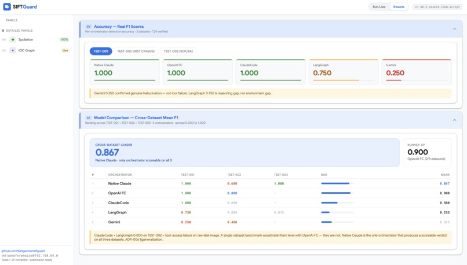
Task: Click the Spoliation 100% badge
Action: pyautogui.click(x=64, y=39)
